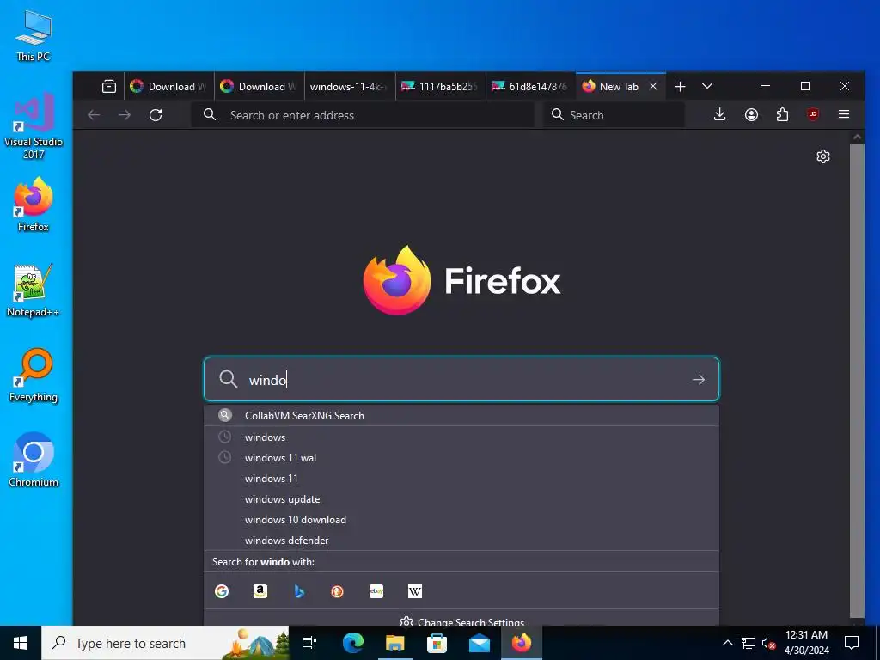Choose 'windows 11' suggestion

461,479
